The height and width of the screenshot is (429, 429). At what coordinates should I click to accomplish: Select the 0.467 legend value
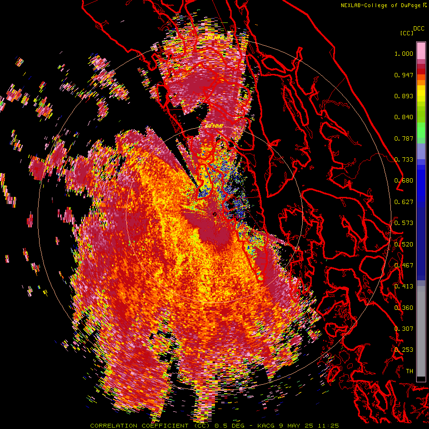coord(404,265)
